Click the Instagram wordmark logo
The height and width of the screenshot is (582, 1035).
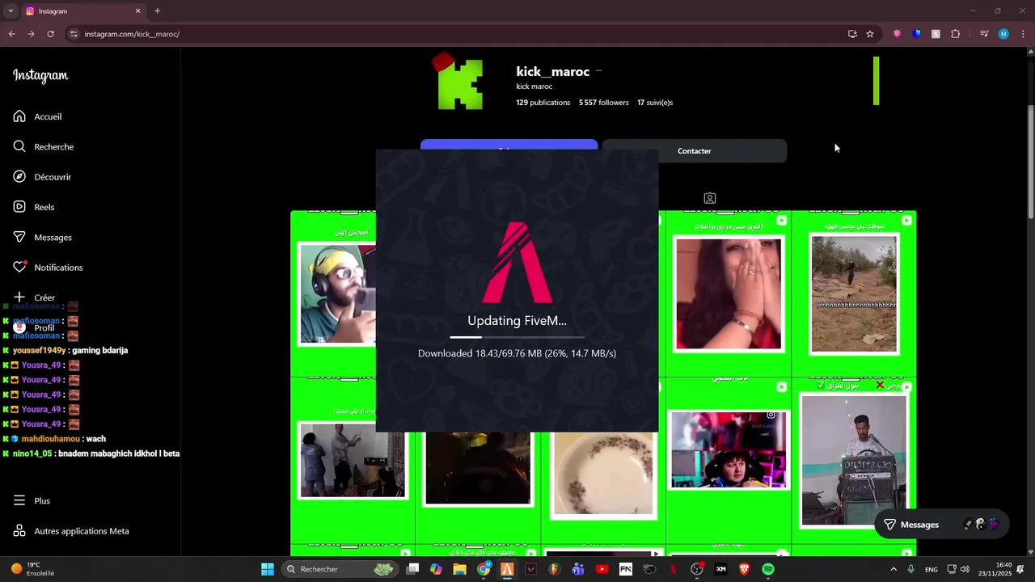(x=40, y=76)
